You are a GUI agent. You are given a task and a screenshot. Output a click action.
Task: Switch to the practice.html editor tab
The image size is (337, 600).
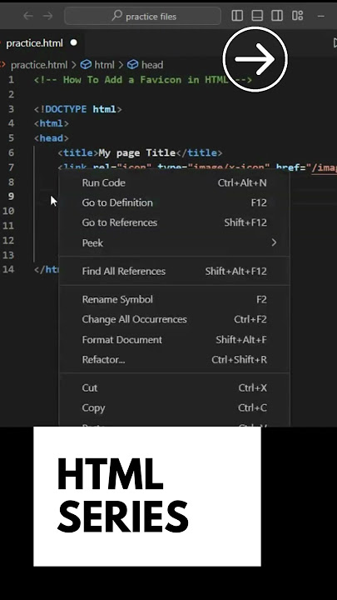pos(41,42)
